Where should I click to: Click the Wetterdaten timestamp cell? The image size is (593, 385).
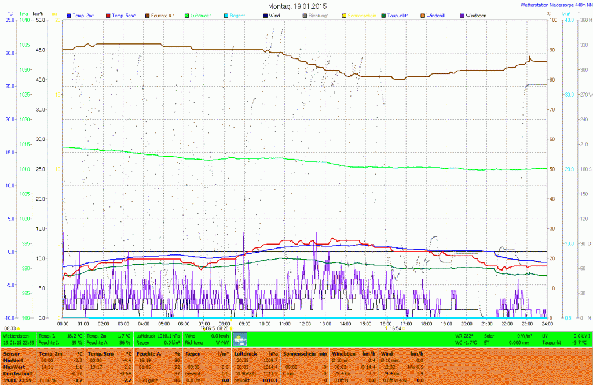19,339
